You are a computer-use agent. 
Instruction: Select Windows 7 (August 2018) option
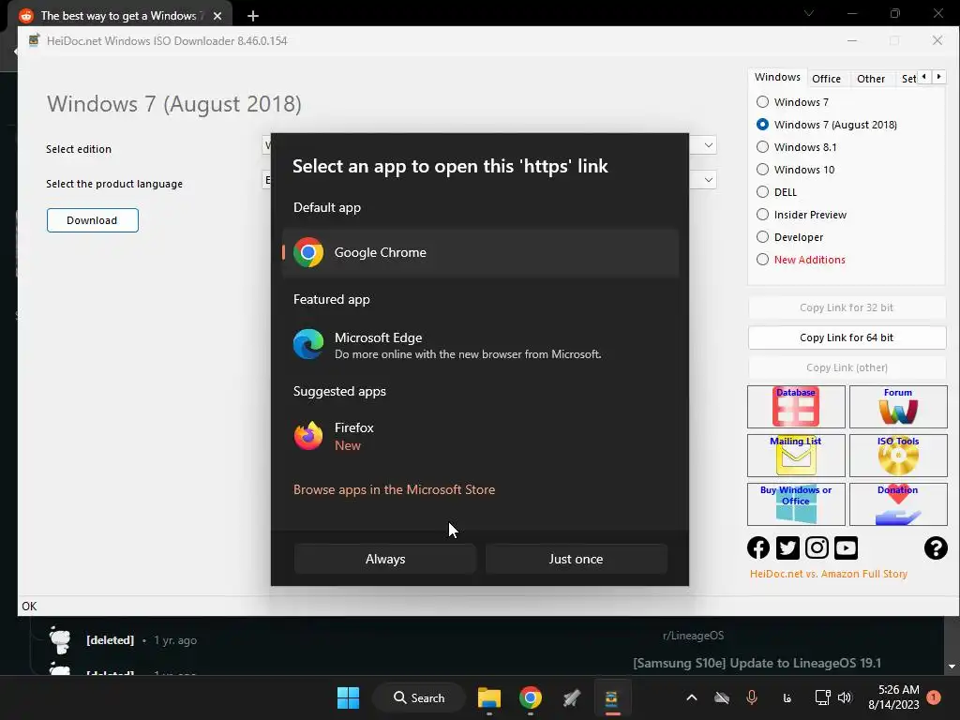click(762, 125)
